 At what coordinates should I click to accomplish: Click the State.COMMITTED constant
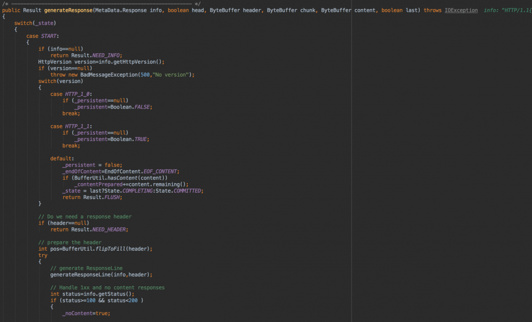179,191
